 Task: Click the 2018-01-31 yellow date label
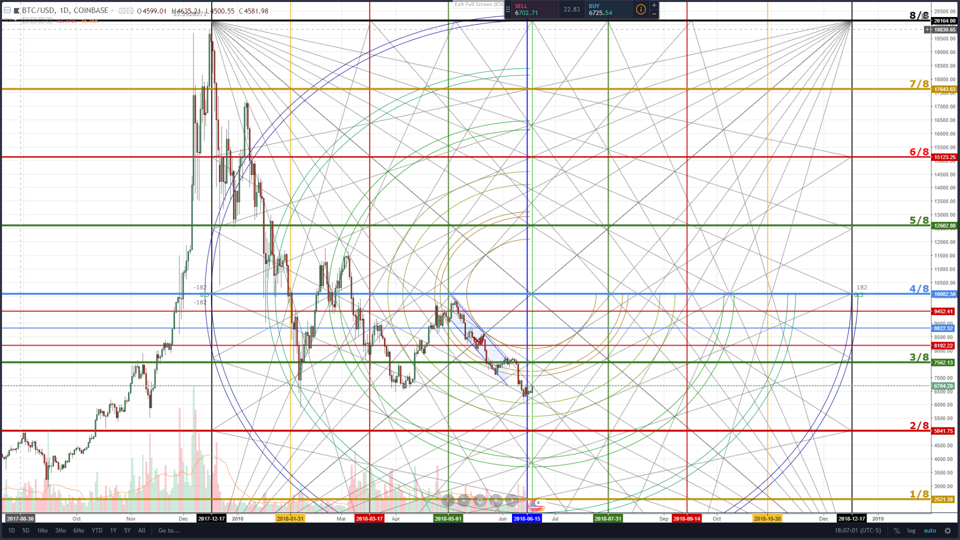[290, 518]
